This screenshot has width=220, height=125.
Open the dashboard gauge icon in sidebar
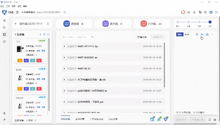point(4,41)
